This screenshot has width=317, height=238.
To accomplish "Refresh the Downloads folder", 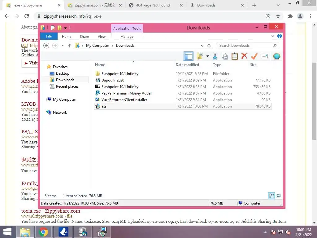I will 209,46.
